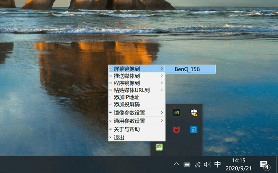Viewport: 278px width, 173px height.
Task: Click the blue phone-link tray icon
Action: 193,130
